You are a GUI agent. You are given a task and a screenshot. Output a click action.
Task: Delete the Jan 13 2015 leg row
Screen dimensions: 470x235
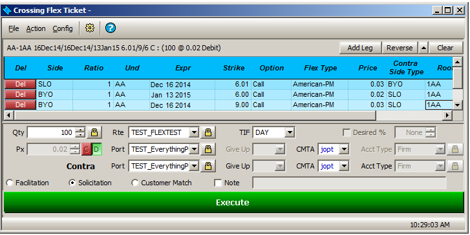pyautogui.click(x=20, y=94)
